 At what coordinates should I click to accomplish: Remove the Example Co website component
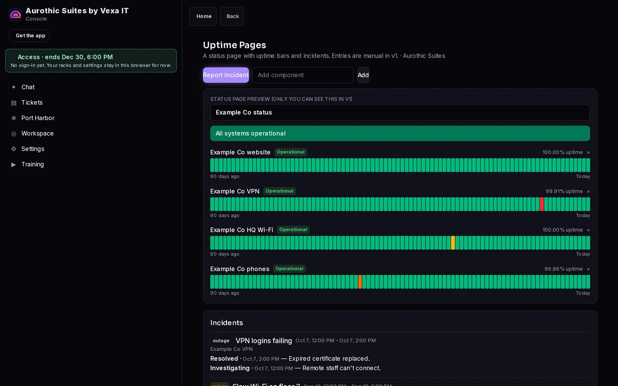tap(588, 152)
